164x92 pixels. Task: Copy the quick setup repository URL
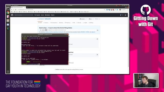coord(97,30)
